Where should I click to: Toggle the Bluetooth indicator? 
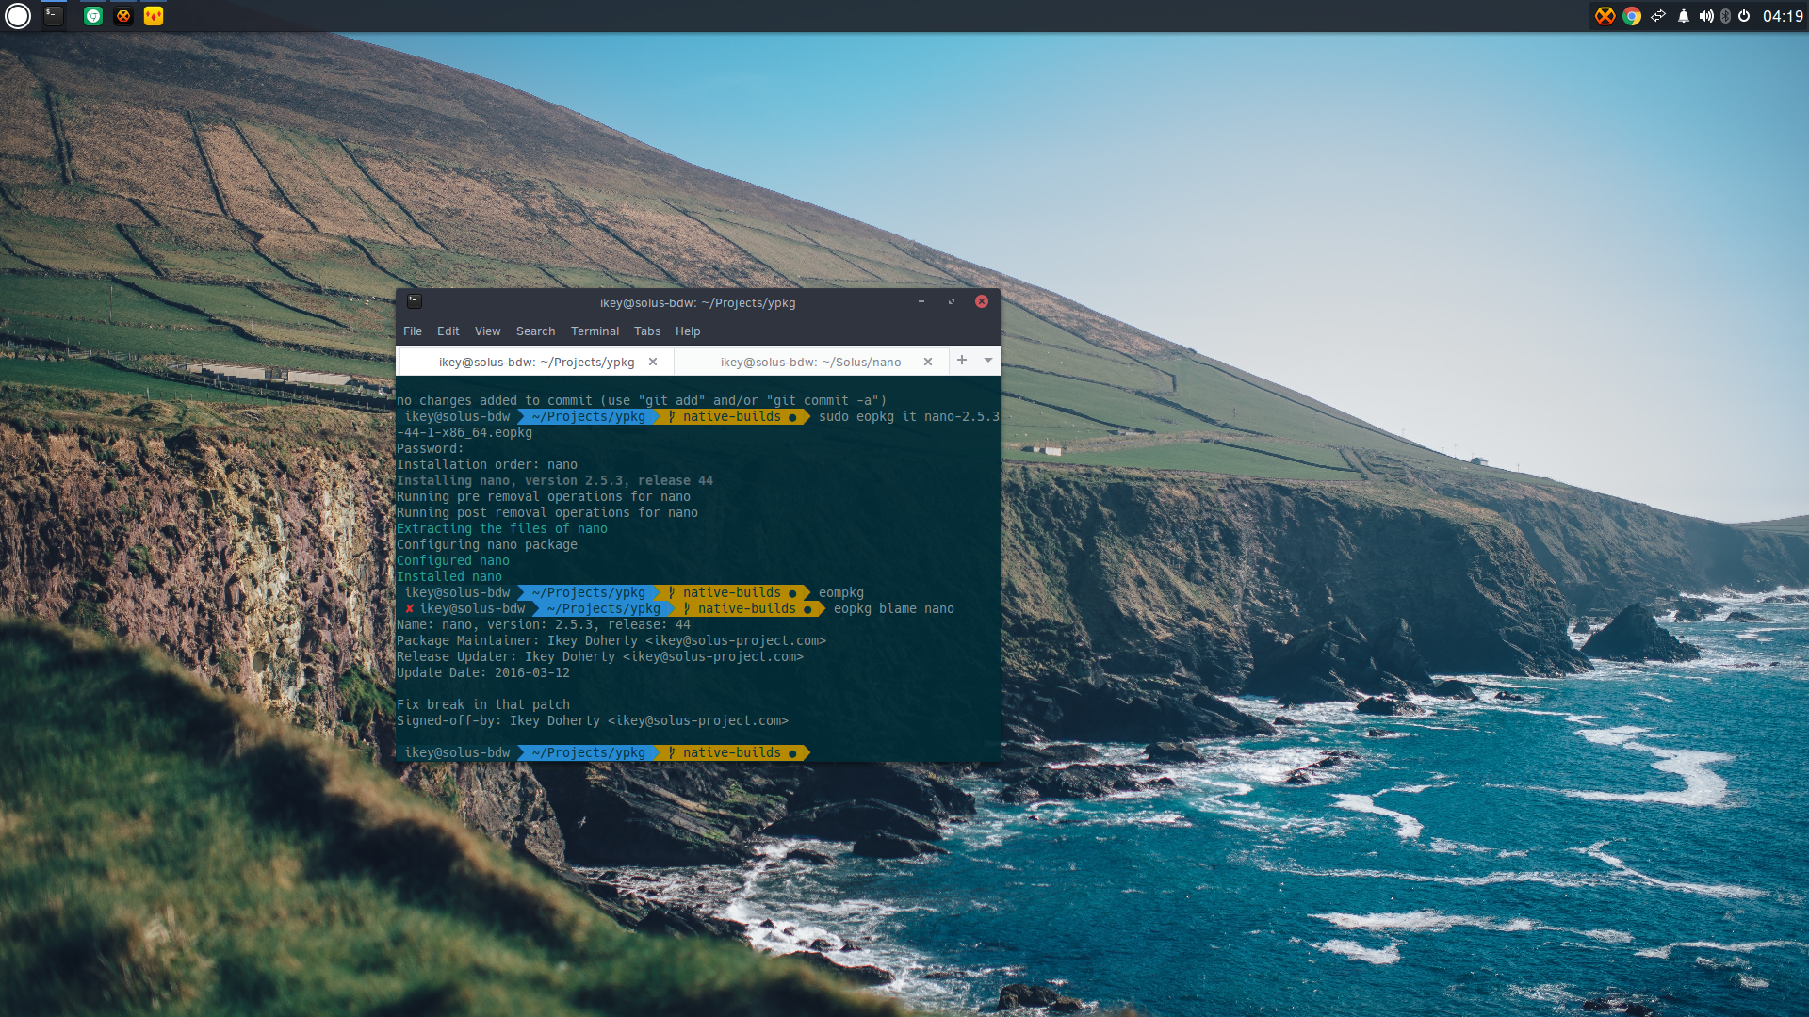tap(1725, 16)
